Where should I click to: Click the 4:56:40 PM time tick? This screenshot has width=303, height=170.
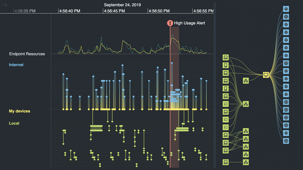[x=70, y=11]
